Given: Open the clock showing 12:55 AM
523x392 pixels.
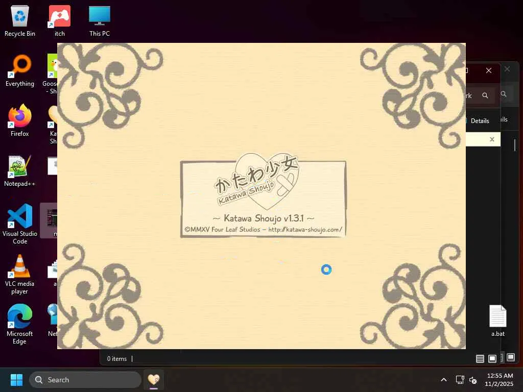Looking at the screenshot, I should coord(499,380).
